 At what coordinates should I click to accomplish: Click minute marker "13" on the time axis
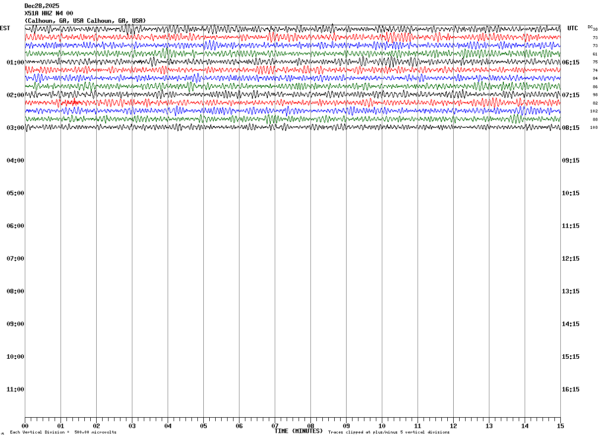click(489, 426)
